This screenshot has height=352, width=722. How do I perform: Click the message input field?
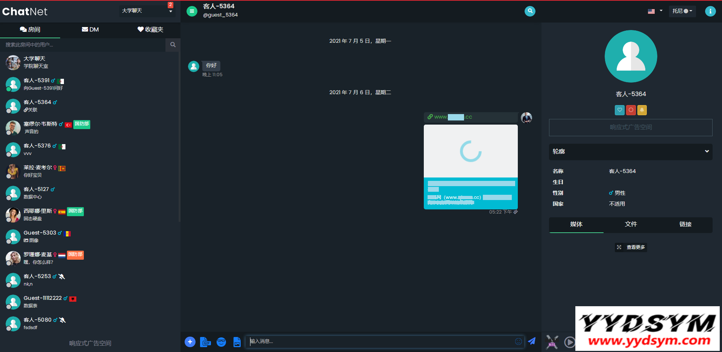(380, 341)
